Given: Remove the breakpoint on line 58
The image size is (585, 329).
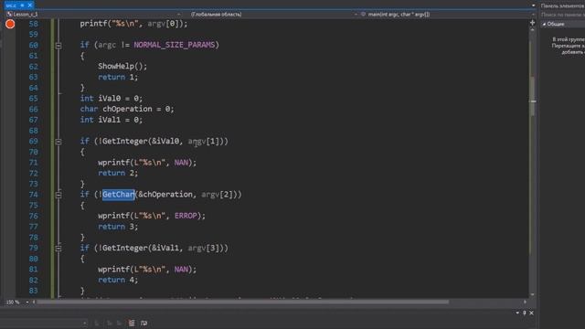Looking at the screenshot, I should [10, 24].
